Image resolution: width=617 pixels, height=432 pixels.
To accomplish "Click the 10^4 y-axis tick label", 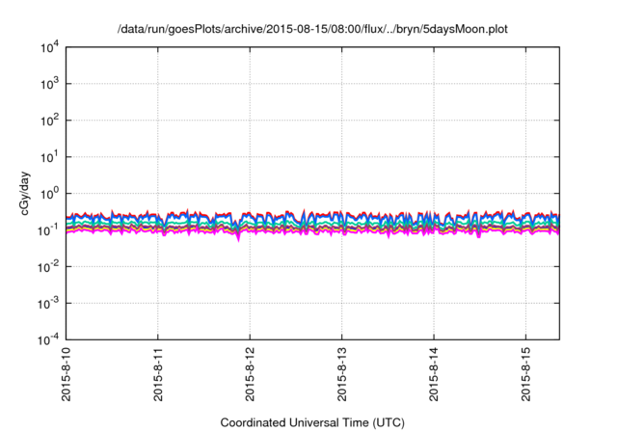I will pyautogui.click(x=49, y=48).
